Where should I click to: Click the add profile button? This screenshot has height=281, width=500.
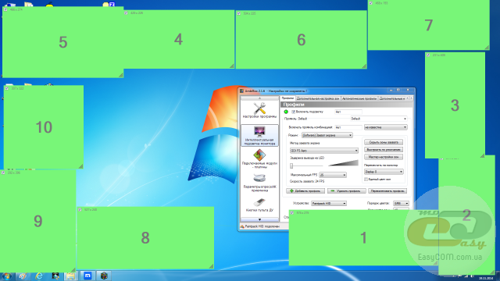pyautogui.click(x=305, y=190)
